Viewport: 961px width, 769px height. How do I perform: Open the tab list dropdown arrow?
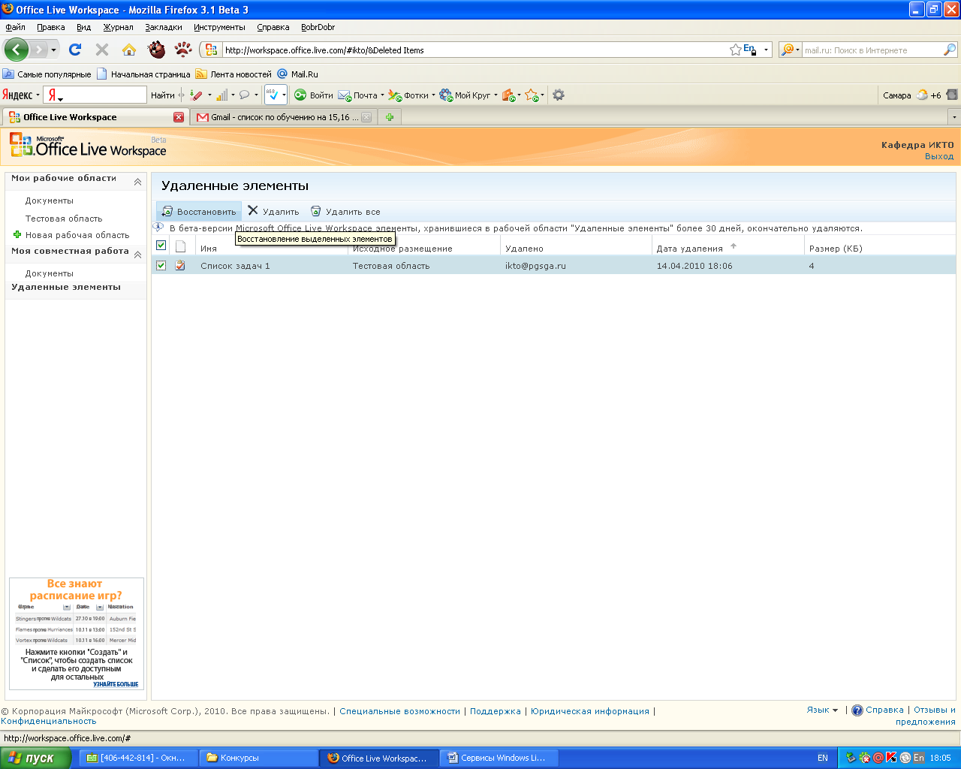[954, 117]
